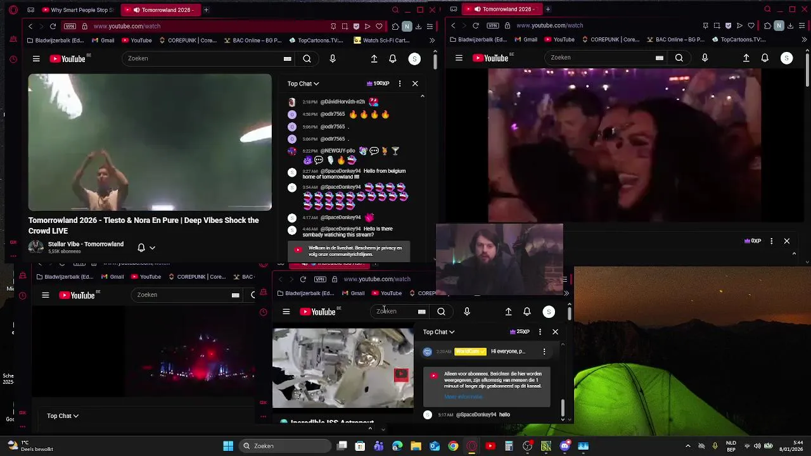
Task: Click the Opera sidebar history clock icon
Action: click(13, 60)
